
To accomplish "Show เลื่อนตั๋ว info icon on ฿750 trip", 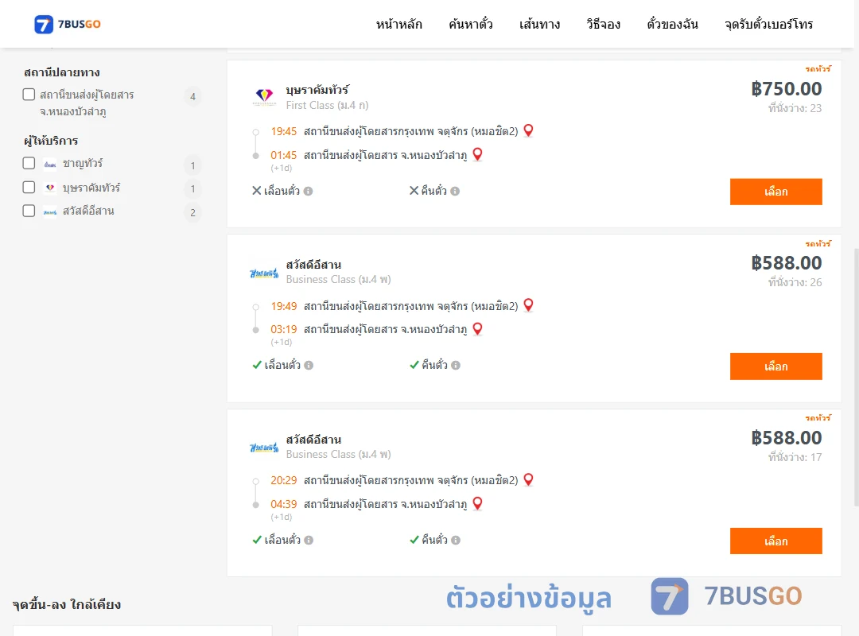I will (x=309, y=191).
